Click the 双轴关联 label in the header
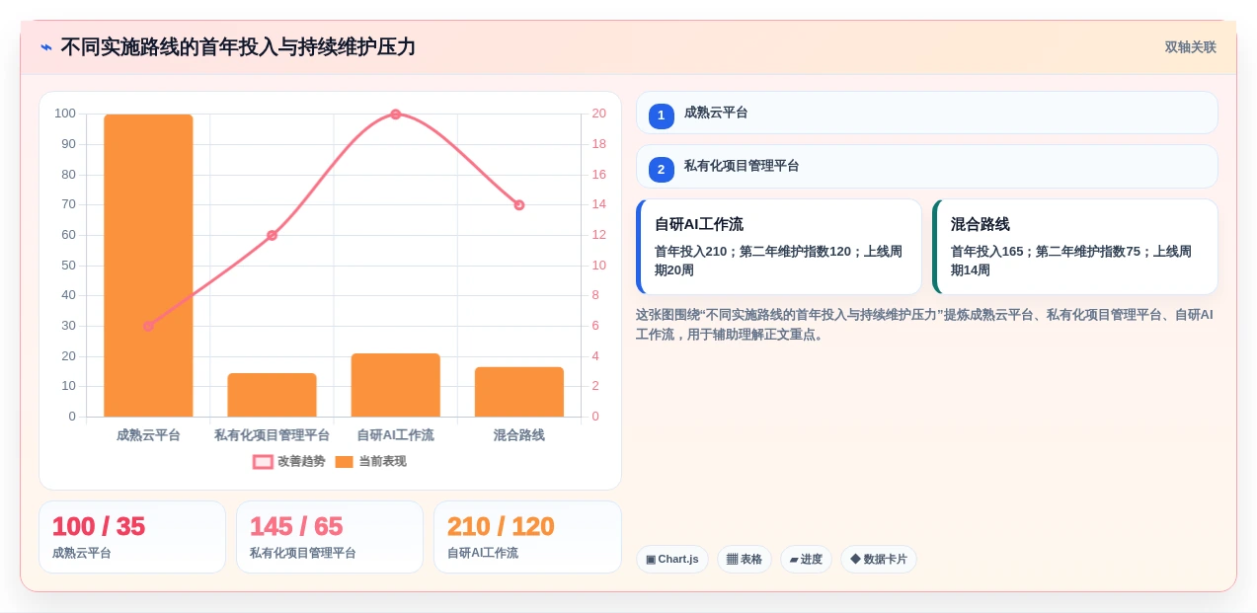Screen dimensions: 1257x613 point(1190,47)
